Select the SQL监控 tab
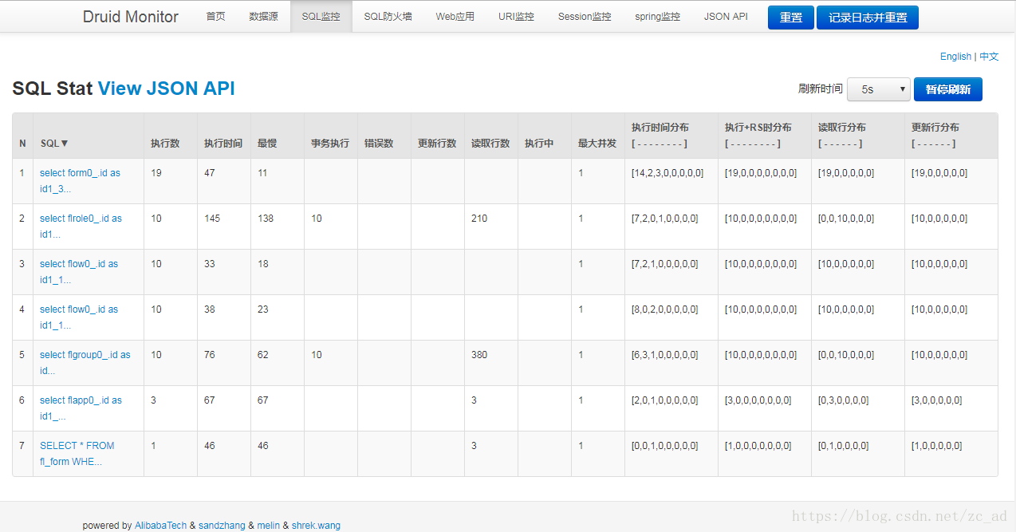The image size is (1016, 532). tap(321, 16)
